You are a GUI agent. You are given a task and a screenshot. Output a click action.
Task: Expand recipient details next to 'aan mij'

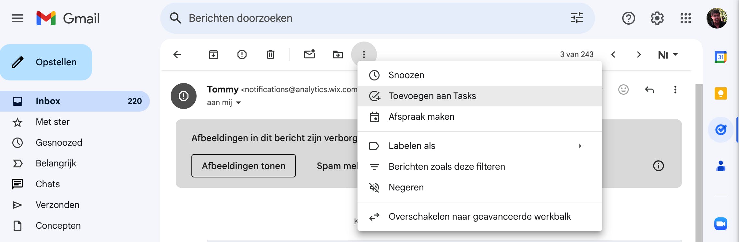point(238,103)
